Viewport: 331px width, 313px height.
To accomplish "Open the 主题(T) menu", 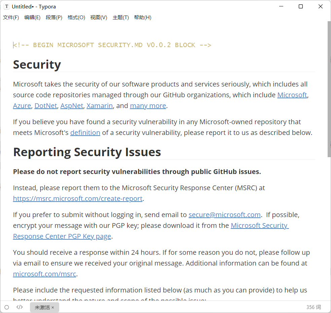I will click(x=120, y=18).
